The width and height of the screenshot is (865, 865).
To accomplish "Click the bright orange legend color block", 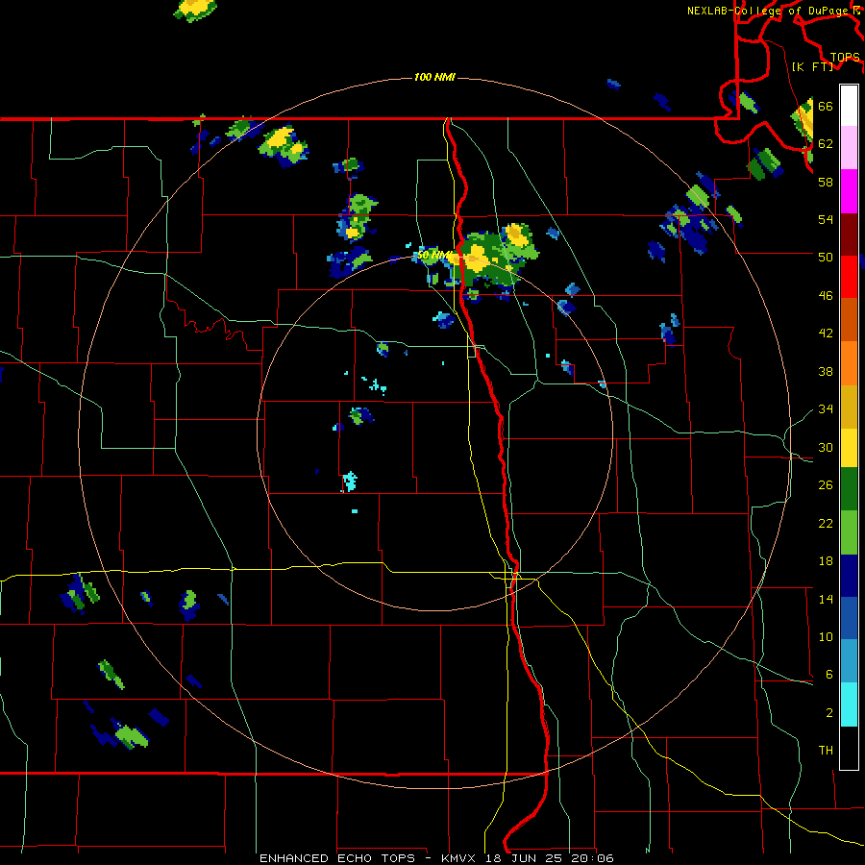I will (x=849, y=363).
